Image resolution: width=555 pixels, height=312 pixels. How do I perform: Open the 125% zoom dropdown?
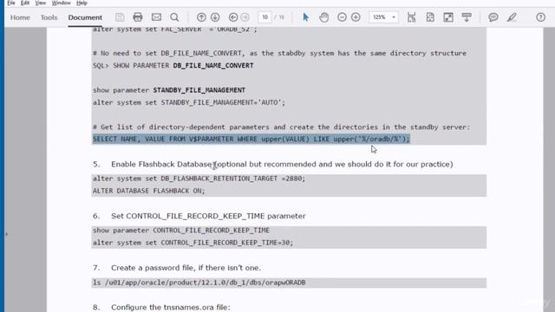point(383,17)
